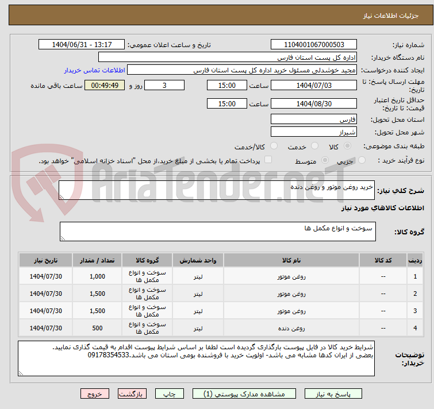434x409 pixels.
Task: Open مشاهده مدارک پیوستی (1) attachments
Action: pos(244,394)
